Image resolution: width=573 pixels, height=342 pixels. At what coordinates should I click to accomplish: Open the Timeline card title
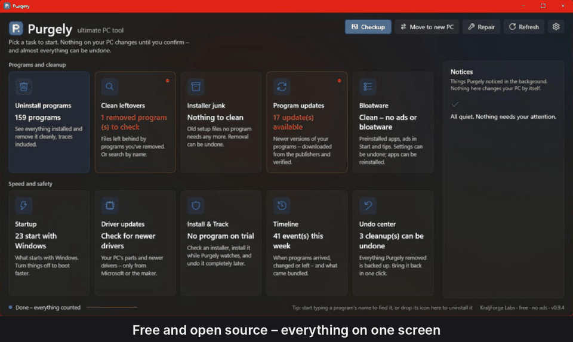pos(286,224)
